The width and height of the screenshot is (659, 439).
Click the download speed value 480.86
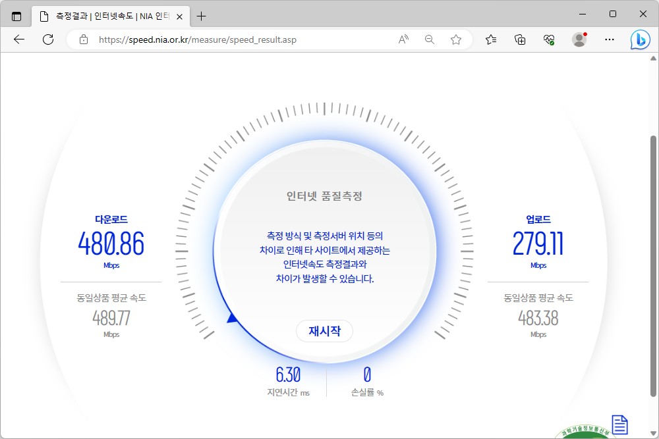[111, 244]
